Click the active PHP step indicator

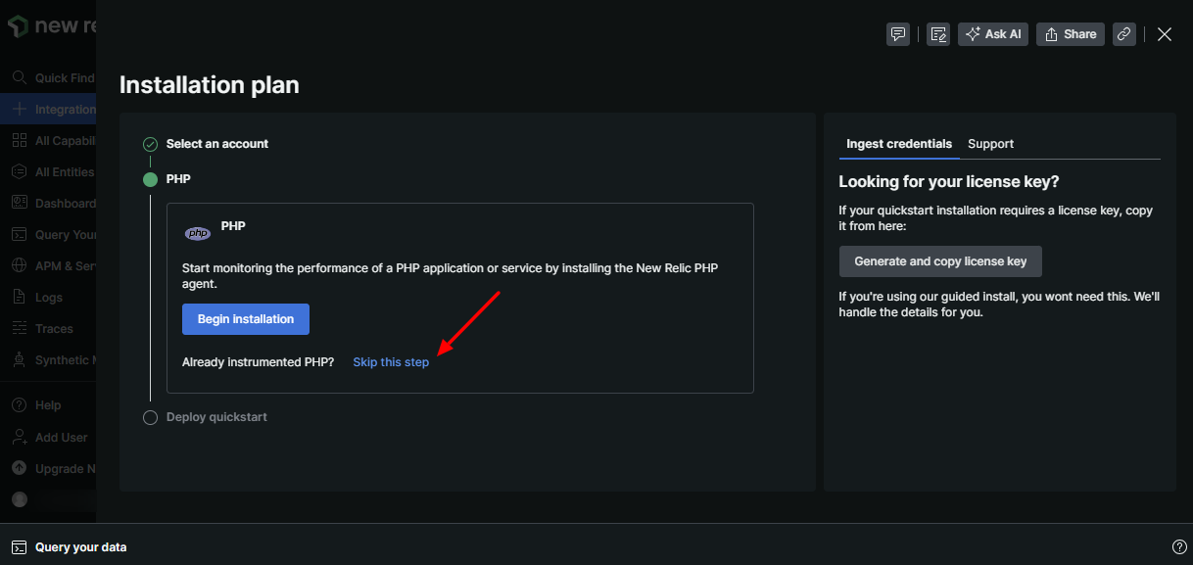coord(150,179)
